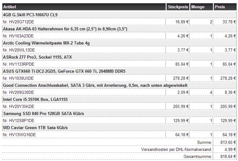Viewport: 238px width, 161px height.
Task: Open Arctic Cooling Wärmeleitpaste MX-2 item
Action: point(46,43)
